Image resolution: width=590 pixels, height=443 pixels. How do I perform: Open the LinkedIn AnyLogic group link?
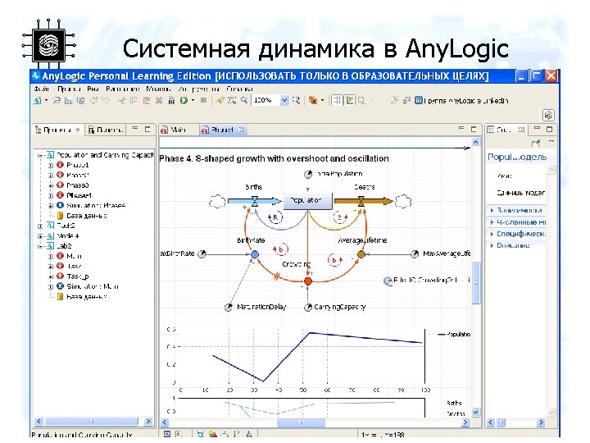(x=461, y=101)
